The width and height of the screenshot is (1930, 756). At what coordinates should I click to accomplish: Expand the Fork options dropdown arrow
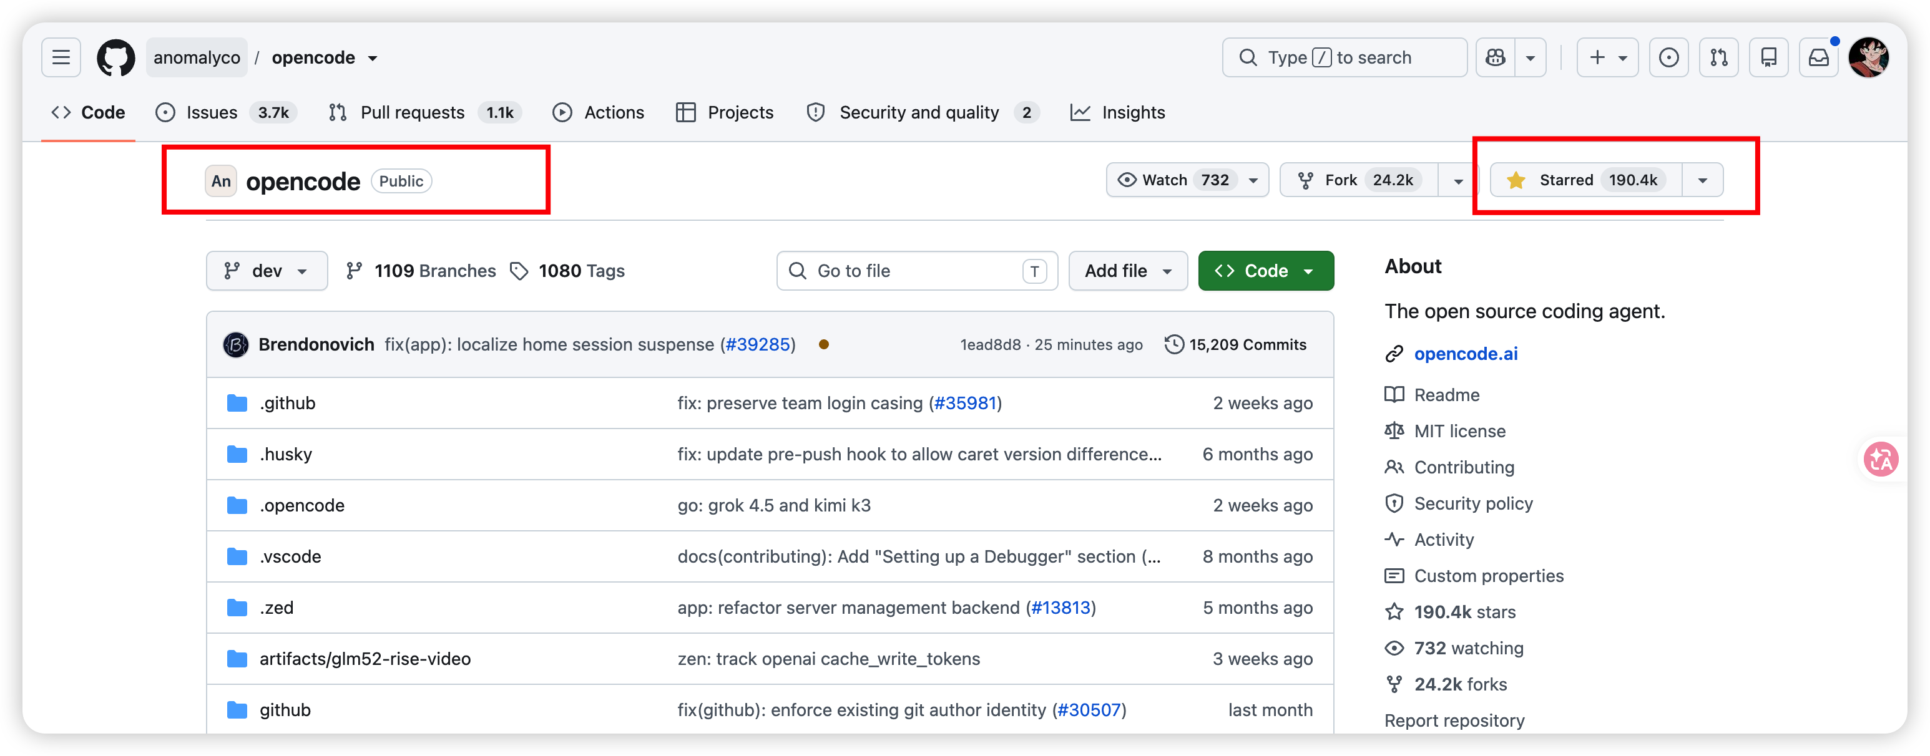click(x=1458, y=180)
